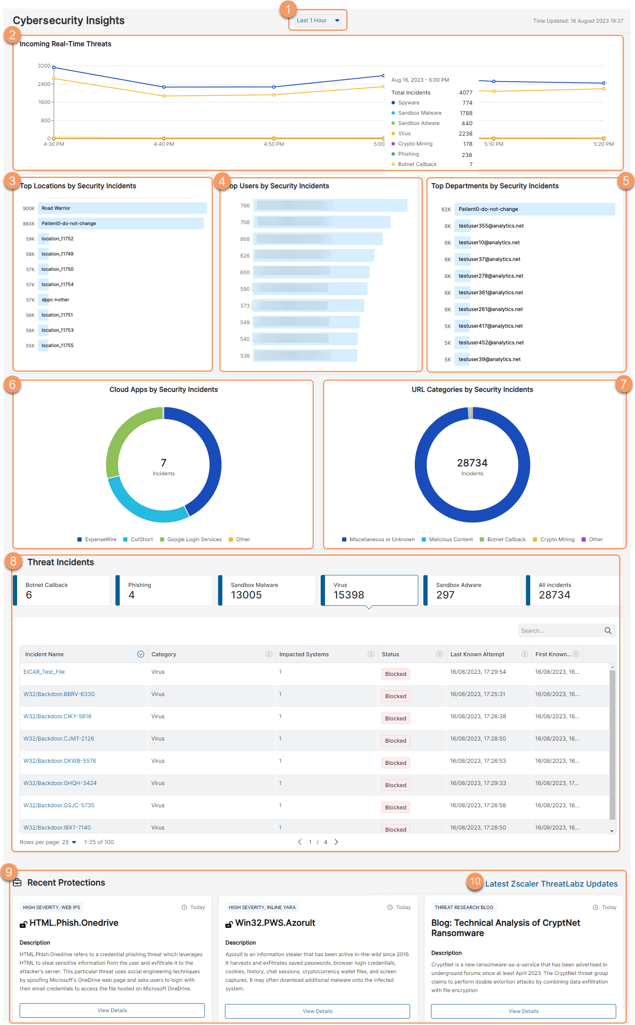The width and height of the screenshot is (635, 1025).
Task: Click the location_11752 bar
Action: 44,239
